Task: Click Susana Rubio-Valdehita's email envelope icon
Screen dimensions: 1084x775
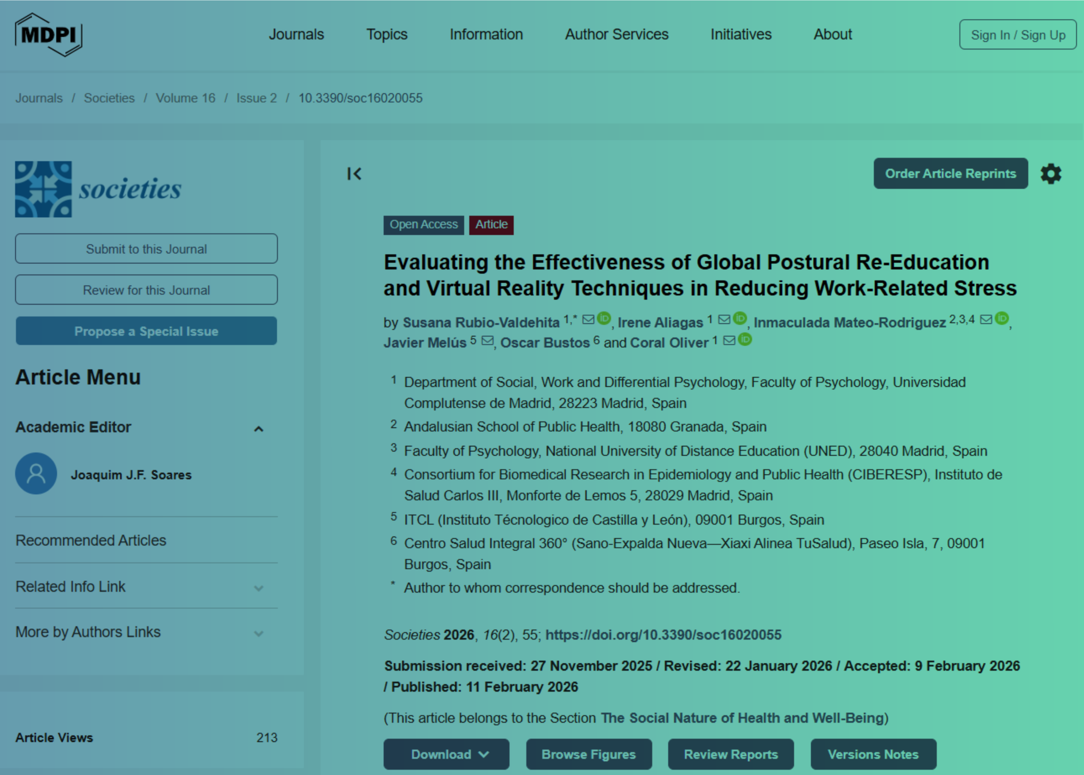Action: [588, 320]
